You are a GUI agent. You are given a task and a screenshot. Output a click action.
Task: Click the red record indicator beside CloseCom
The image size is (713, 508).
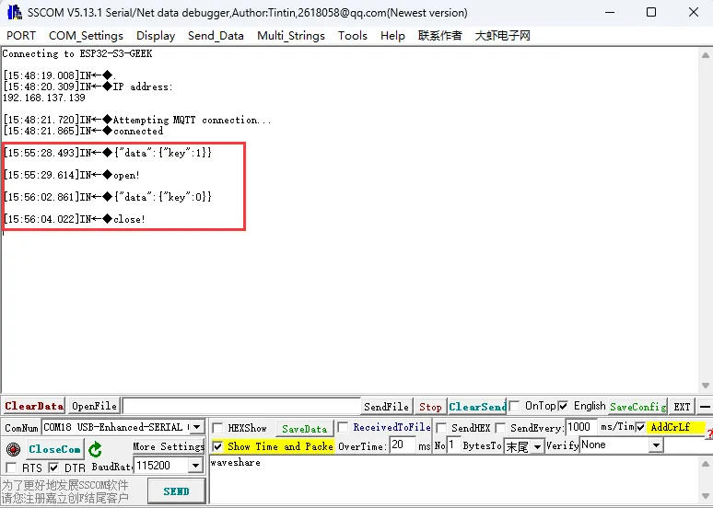13,449
